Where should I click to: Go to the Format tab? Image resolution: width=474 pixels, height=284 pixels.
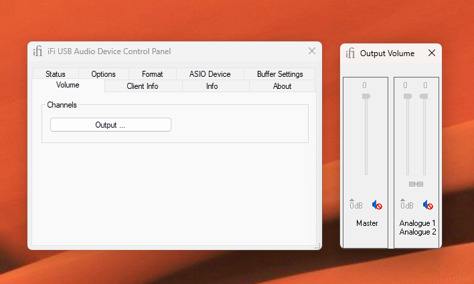coord(152,74)
